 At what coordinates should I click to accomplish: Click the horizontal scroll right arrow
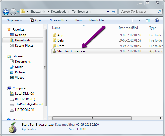tap(161, 118)
